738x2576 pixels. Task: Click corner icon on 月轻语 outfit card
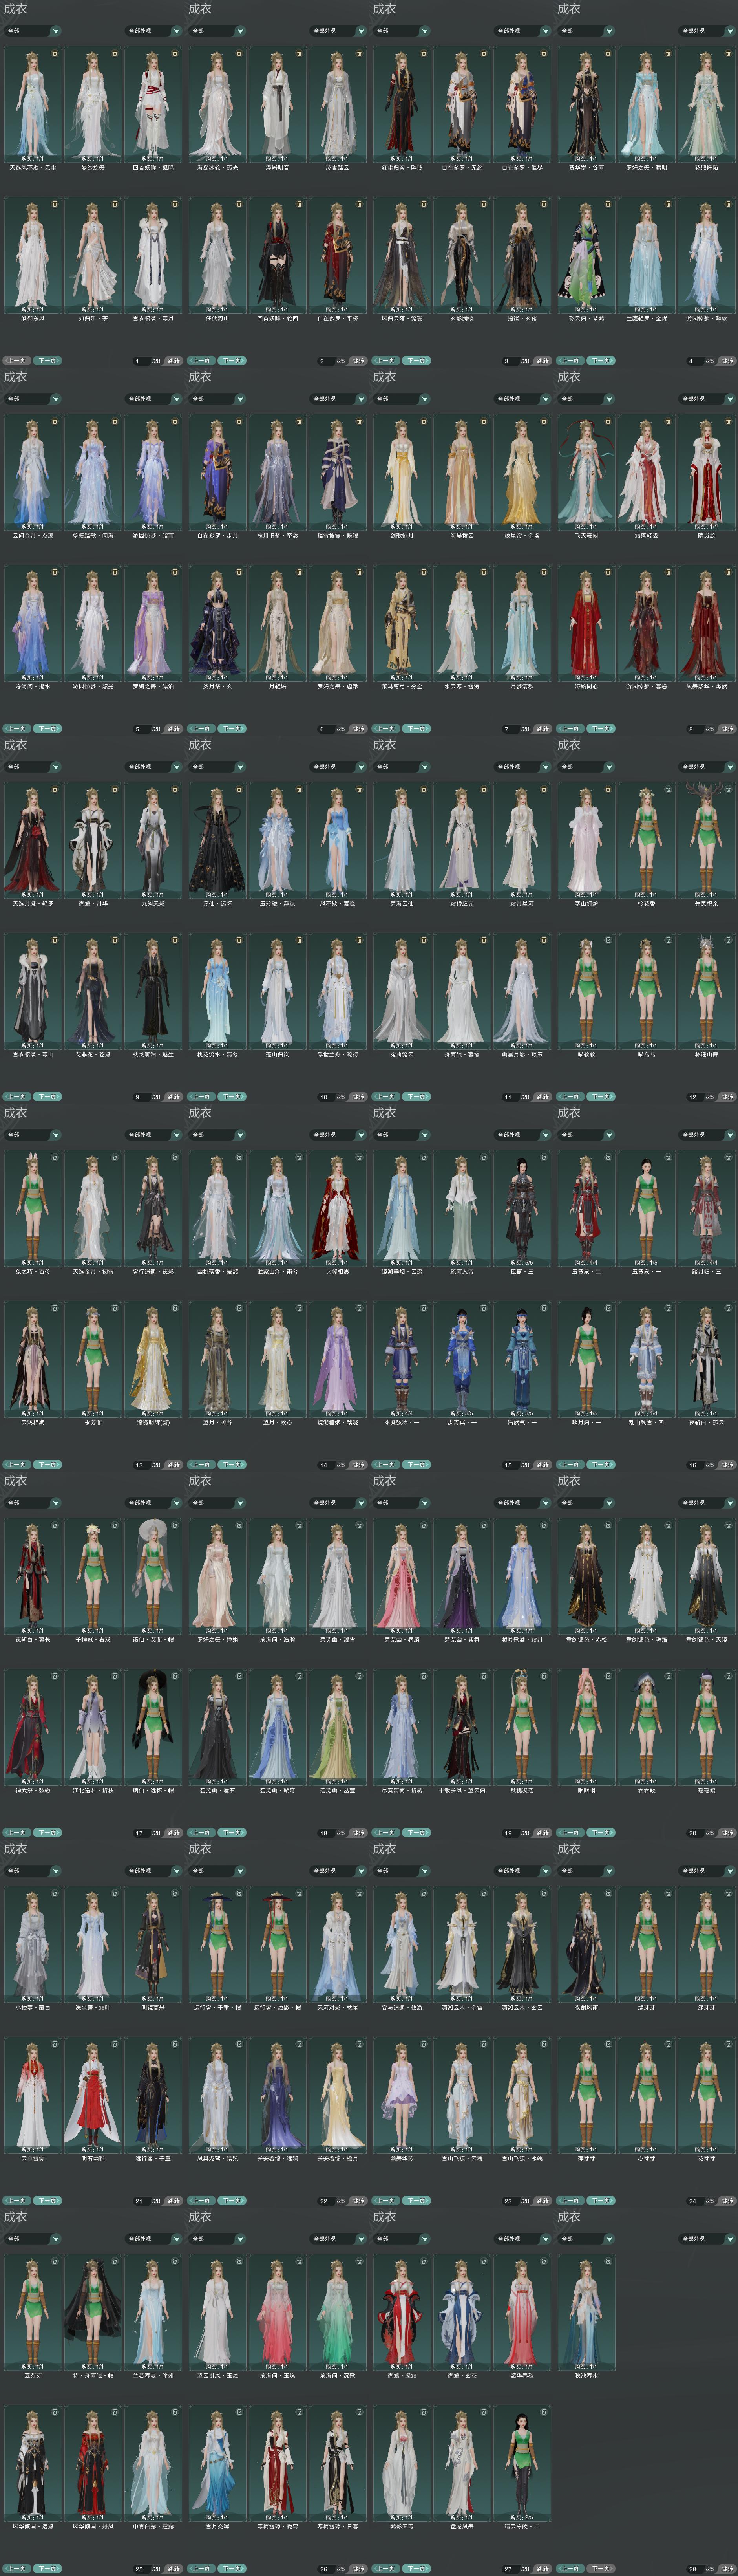(299, 572)
